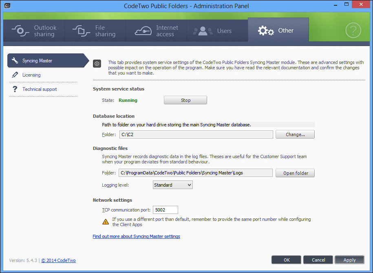This screenshot has height=273, width=373.
Task: Click the Outlook sharing sync icon
Action: click(20, 31)
